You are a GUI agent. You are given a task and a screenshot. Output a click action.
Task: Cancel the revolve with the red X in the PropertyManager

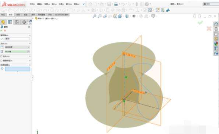pyautogui.click(x=5, y=31)
